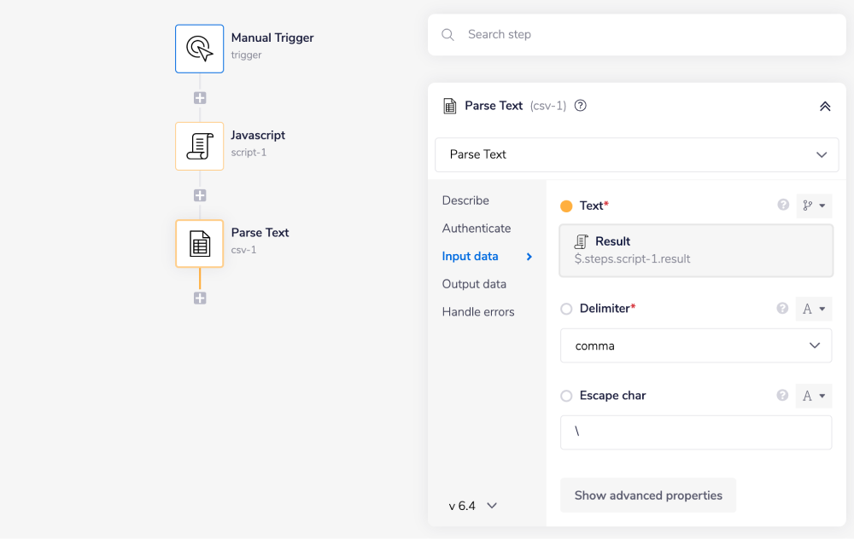Viewport: 854px width, 539px height.
Task: Open help for Parse Text header
Action: 581,106
